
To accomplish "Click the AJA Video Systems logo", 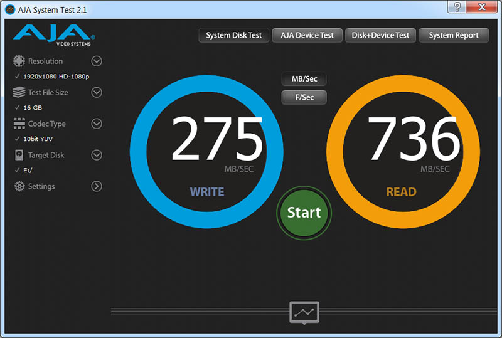I will point(54,35).
